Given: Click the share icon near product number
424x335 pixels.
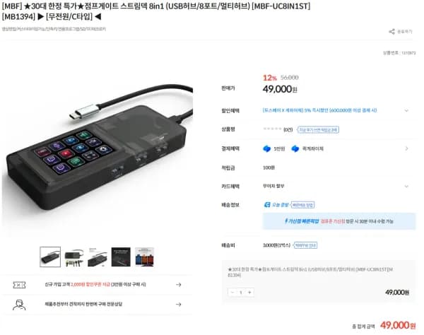Looking at the screenshot, I should (x=391, y=32).
